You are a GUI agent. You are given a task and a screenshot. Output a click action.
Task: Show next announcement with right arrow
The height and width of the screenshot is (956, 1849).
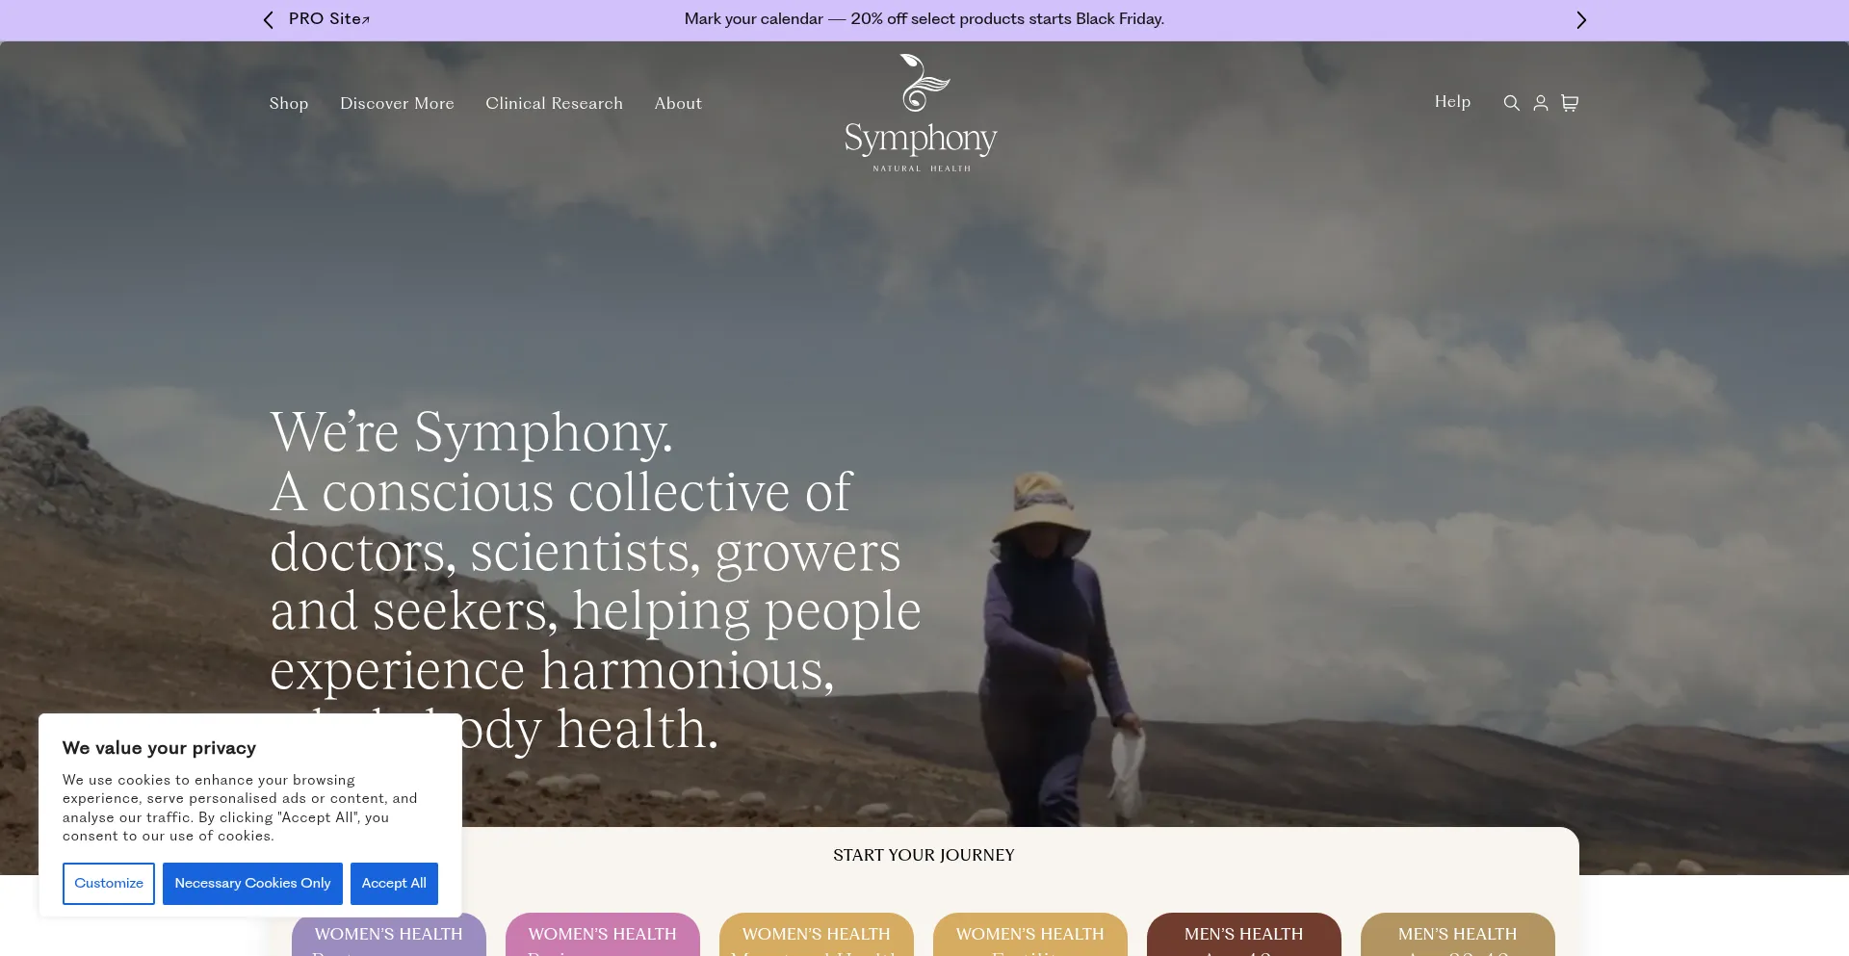coord(1580,20)
